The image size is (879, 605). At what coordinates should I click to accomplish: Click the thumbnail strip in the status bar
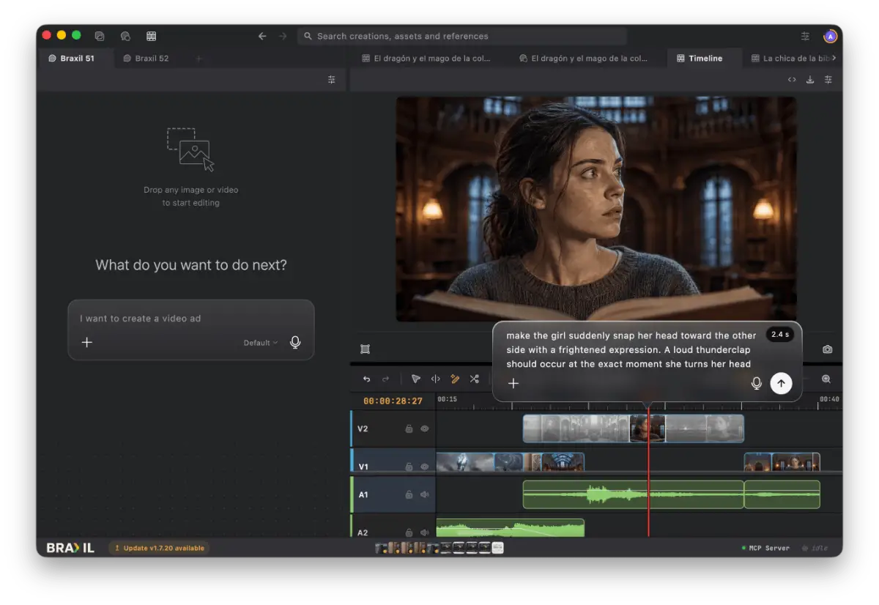click(x=439, y=548)
